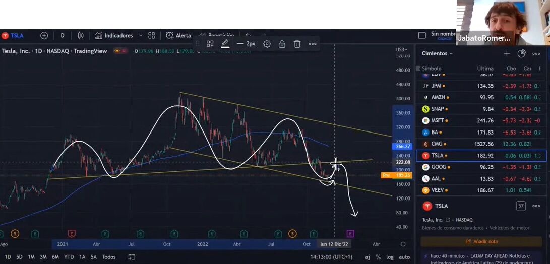Toggle percent scale on price axis

(378, 257)
